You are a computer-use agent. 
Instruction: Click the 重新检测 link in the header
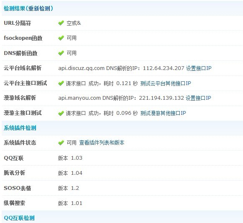coord(39,8)
